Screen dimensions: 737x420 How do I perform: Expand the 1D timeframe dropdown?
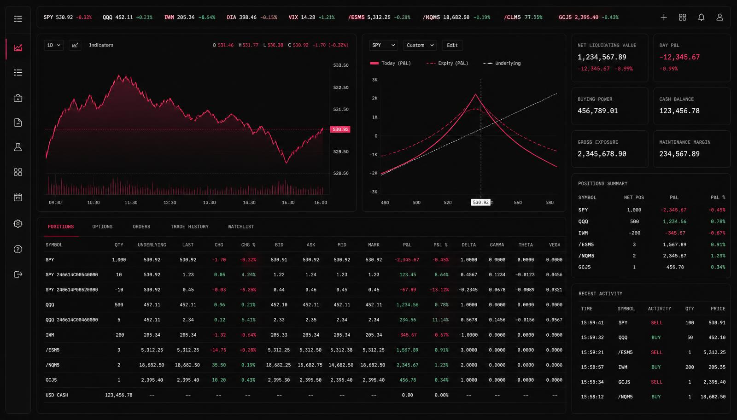pyautogui.click(x=54, y=45)
